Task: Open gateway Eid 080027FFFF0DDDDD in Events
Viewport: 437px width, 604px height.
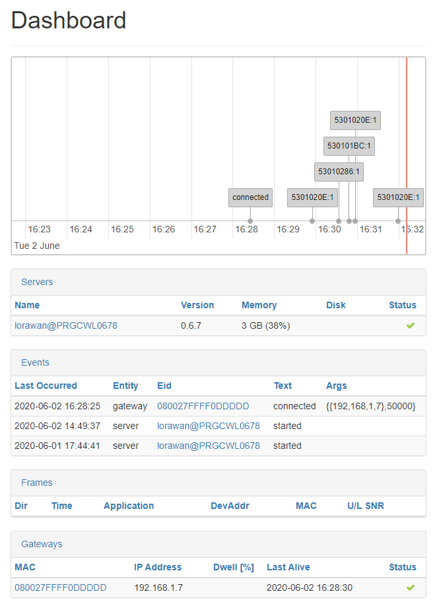Action: (203, 407)
